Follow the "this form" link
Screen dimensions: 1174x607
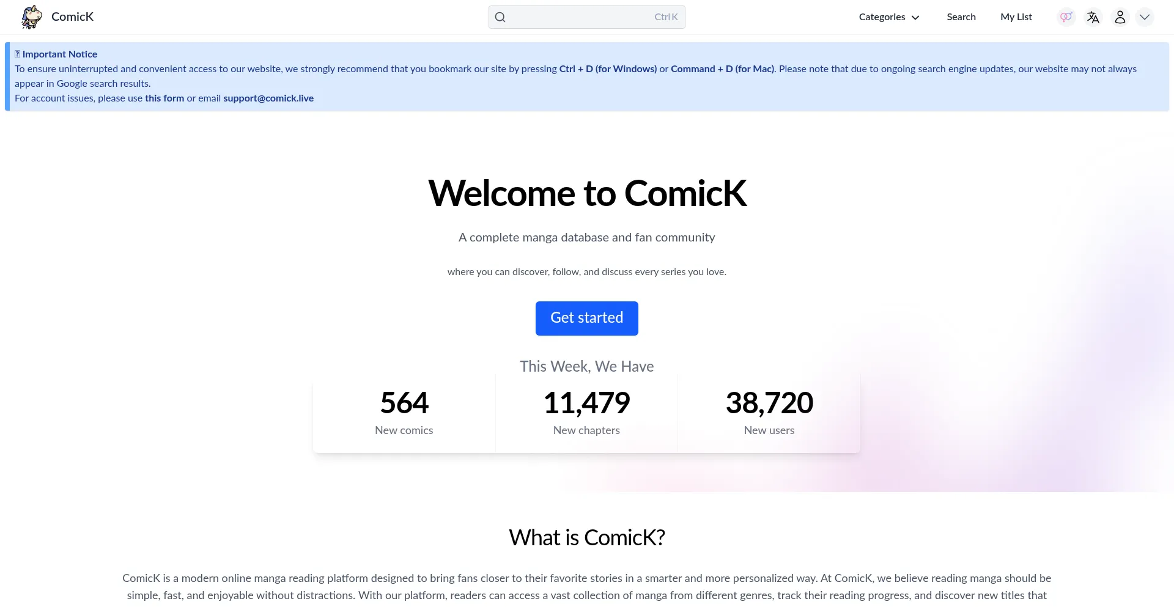point(164,98)
